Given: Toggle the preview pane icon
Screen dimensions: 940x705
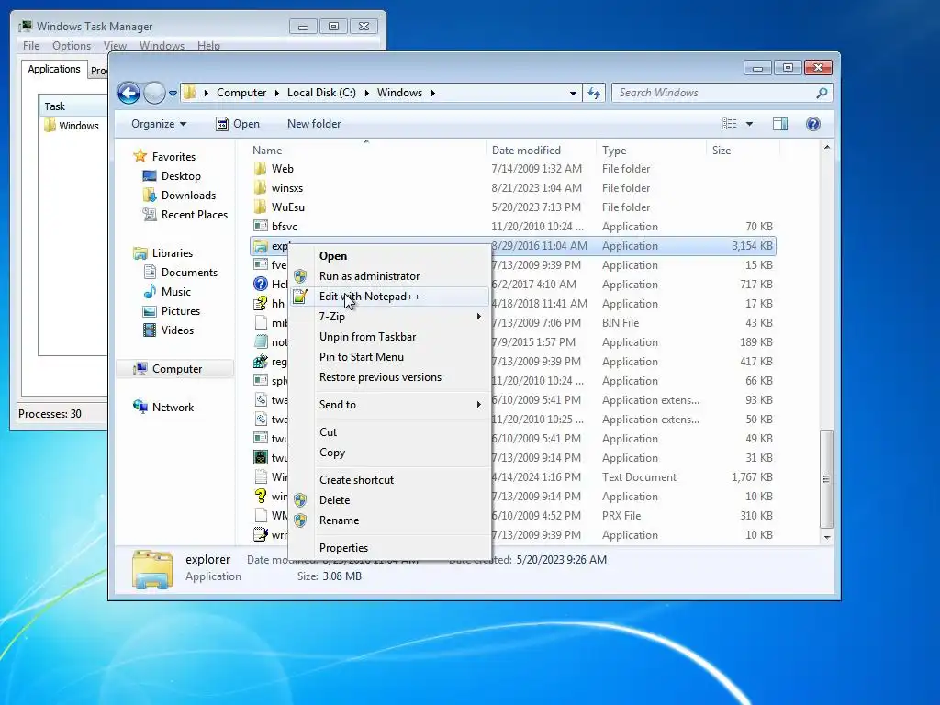Looking at the screenshot, I should [780, 124].
